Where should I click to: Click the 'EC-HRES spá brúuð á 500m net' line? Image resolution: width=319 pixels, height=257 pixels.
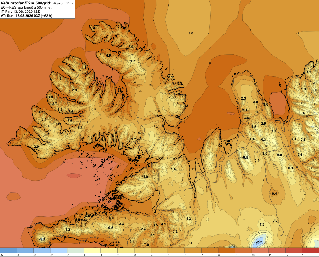[x=26, y=7]
